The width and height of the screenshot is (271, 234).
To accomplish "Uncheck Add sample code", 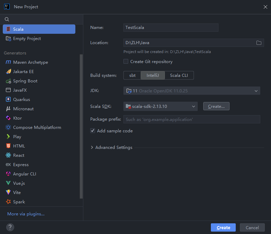I will click(x=93, y=131).
